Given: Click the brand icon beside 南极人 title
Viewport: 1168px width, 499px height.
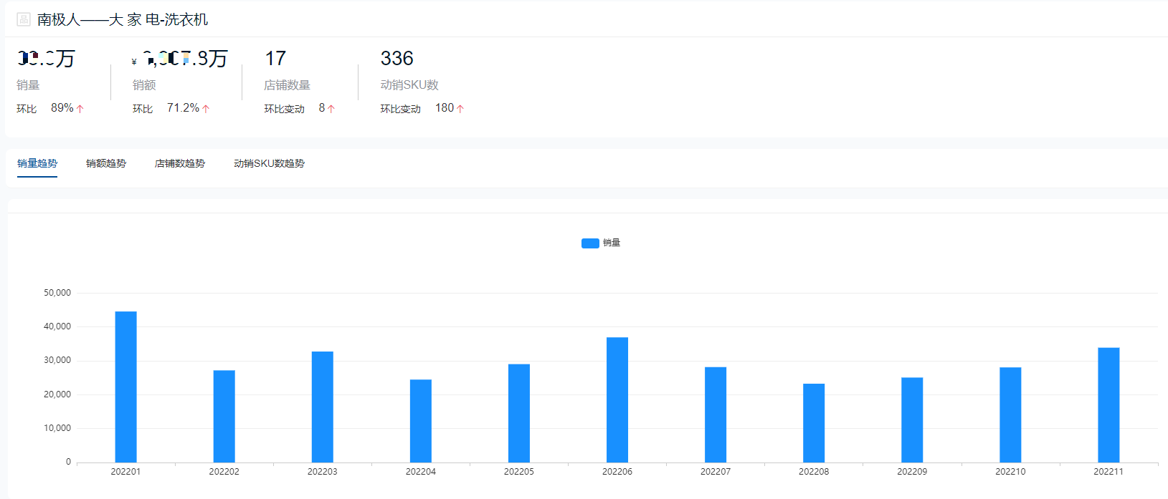Looking at the screenshot, I should [x=24, y=19].
